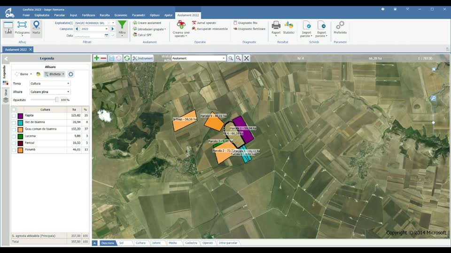
Task: Switch display to Tabel view
Action: tap(8, 28)
